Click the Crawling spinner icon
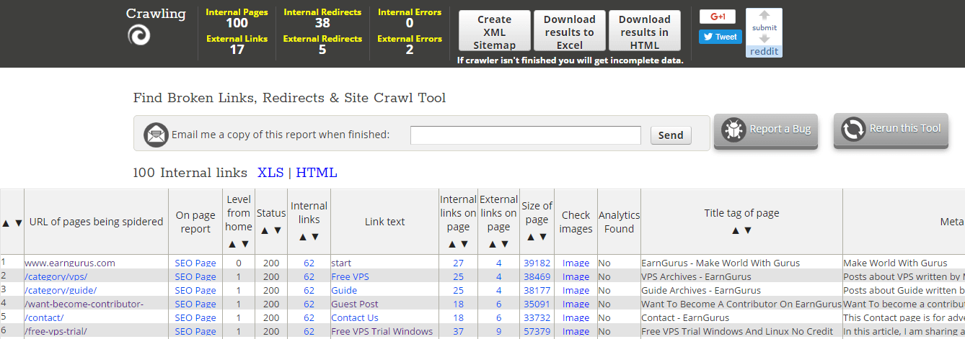 click(x=138, y=35)
